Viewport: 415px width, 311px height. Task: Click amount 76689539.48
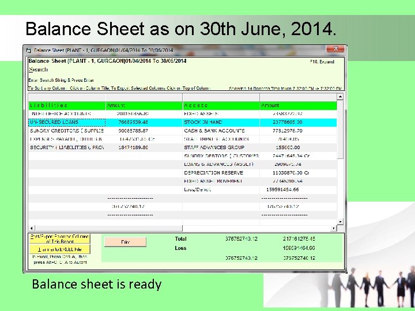[x=133, y=122]
